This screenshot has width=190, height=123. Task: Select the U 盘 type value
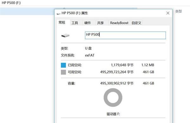(x=88, y=48)
